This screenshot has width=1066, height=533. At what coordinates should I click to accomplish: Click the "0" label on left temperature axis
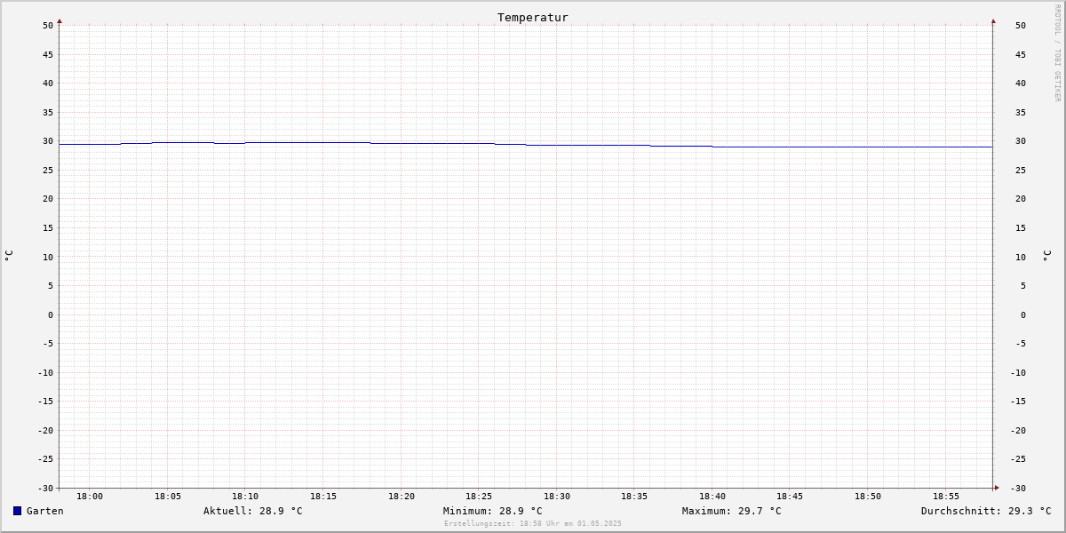tap(51, 314)
